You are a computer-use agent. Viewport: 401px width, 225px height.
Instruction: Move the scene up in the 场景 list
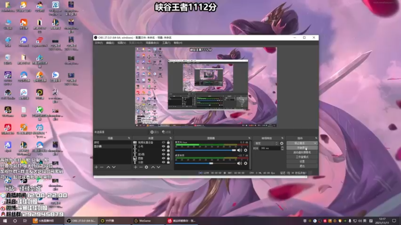[x=108, y=167]
